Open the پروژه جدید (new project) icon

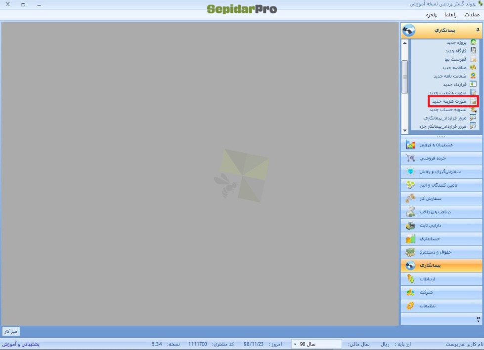(473, 42)
